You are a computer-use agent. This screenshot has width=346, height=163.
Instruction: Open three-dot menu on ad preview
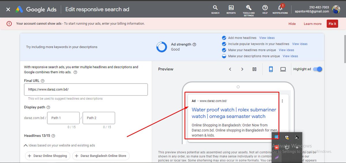pos(282,101)
